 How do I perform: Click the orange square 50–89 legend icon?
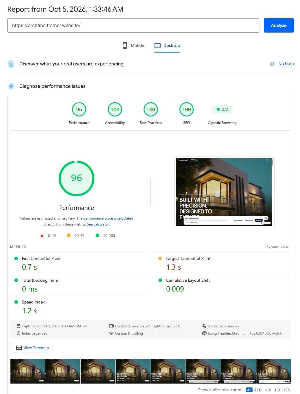(x=69, y=235)
